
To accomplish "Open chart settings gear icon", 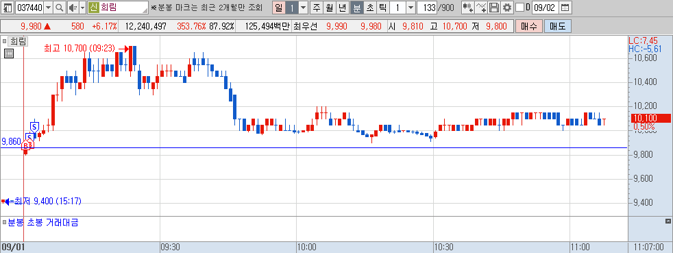I will click(x=507, y=8).
